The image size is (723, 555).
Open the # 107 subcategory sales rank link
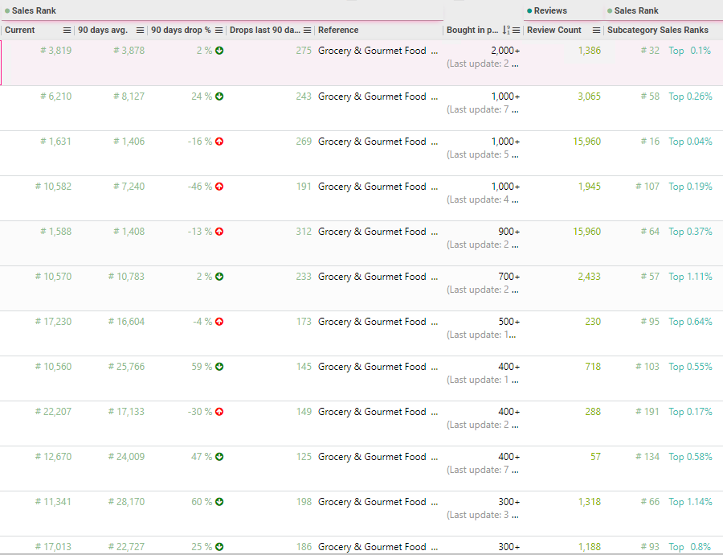649,187
